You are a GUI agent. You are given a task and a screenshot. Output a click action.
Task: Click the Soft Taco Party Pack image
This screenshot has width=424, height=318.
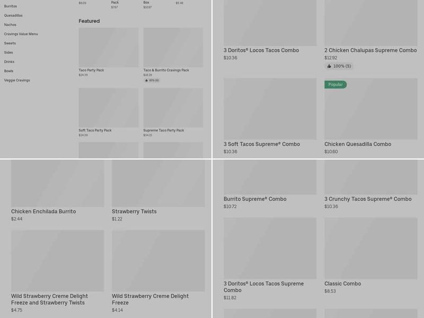(108, 108)
